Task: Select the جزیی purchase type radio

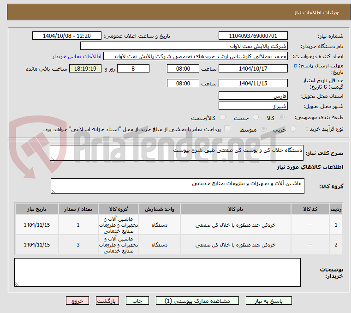Action: [x=293, y=129]
